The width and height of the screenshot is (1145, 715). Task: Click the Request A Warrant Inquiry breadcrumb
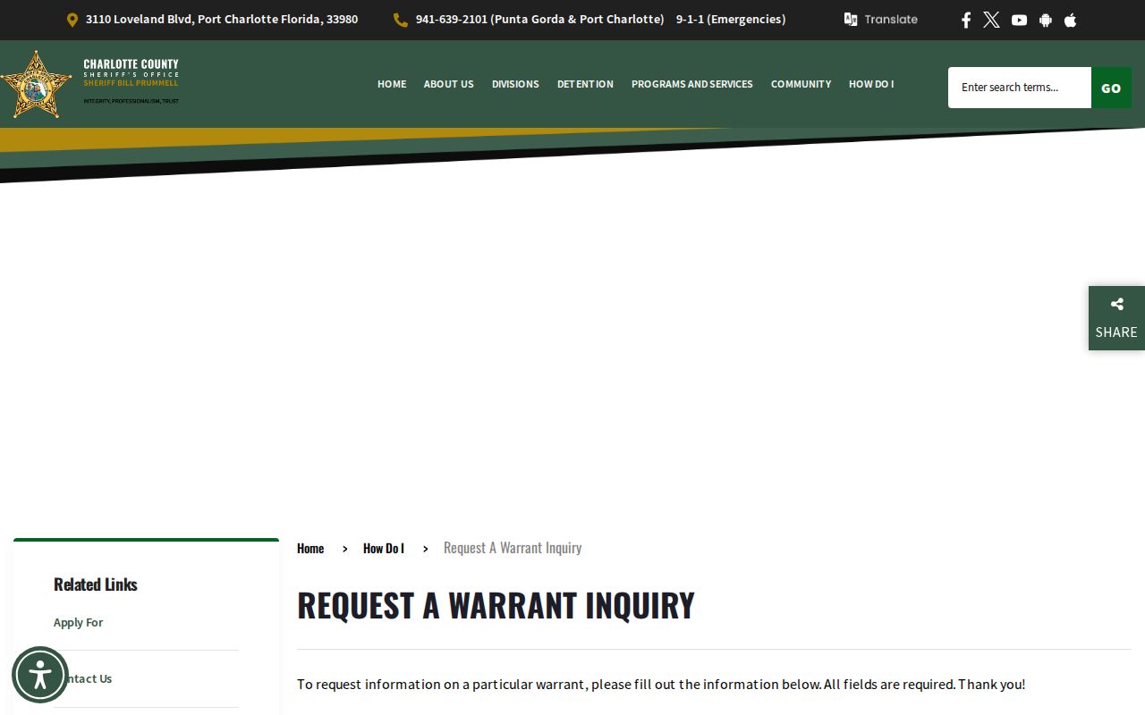[x=513, y=548]
